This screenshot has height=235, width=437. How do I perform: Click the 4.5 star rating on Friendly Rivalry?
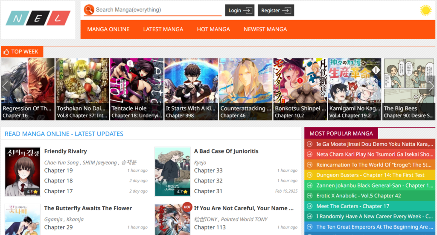click(x=32, y=192)
